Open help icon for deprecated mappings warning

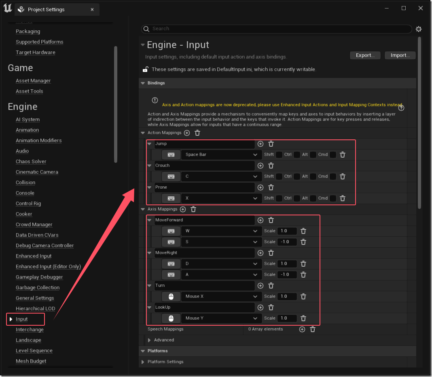point(401,108)
